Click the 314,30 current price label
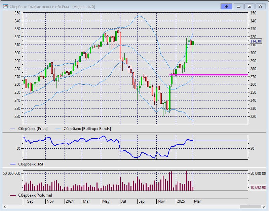The height and width of the screenshot is (211, 269). click(256, 41)
